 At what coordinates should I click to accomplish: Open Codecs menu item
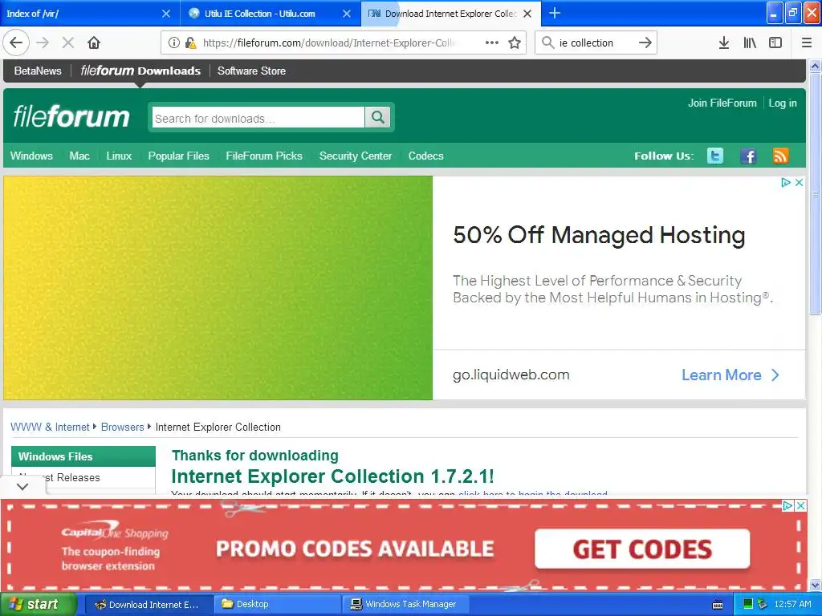(425, 156)
